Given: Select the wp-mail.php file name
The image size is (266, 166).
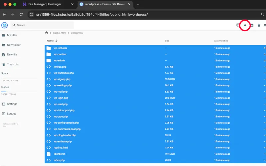Looking at the screenshot, I should pos(61,92).
